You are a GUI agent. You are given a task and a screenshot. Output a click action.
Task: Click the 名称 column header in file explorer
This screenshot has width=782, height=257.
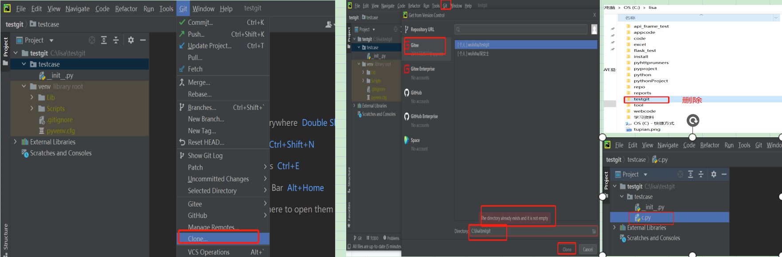[x=630, y=18]
